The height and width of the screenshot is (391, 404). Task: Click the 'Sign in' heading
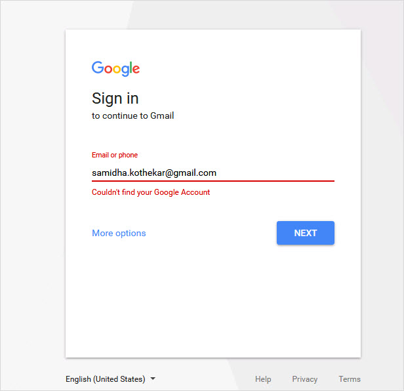115,98
